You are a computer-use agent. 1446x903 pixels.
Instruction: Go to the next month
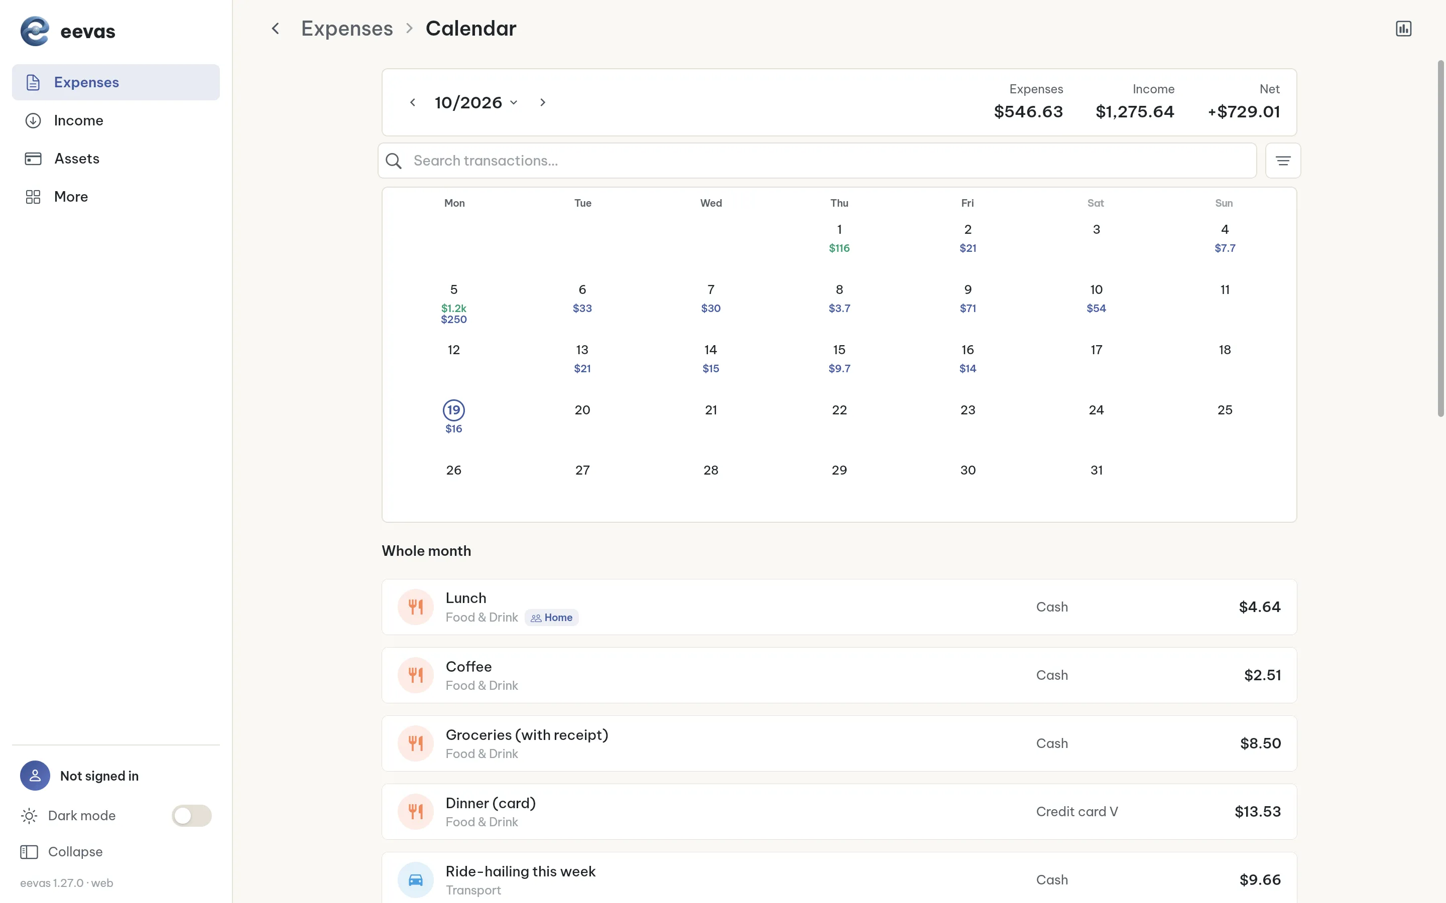pyautogui.click(x=543, y=103)
